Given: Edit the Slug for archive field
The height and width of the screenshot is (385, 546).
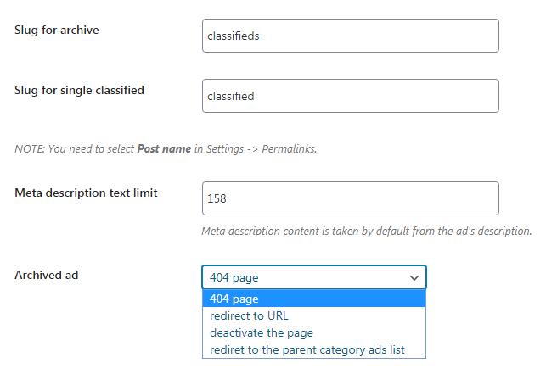Looking at the screenshot, I should click(x=351, y=36).
